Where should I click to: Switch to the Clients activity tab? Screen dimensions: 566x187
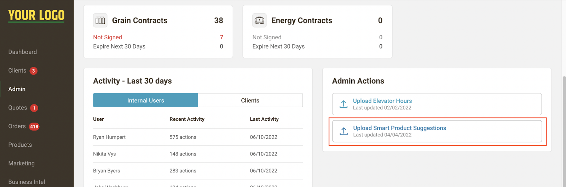pos(250,100)
